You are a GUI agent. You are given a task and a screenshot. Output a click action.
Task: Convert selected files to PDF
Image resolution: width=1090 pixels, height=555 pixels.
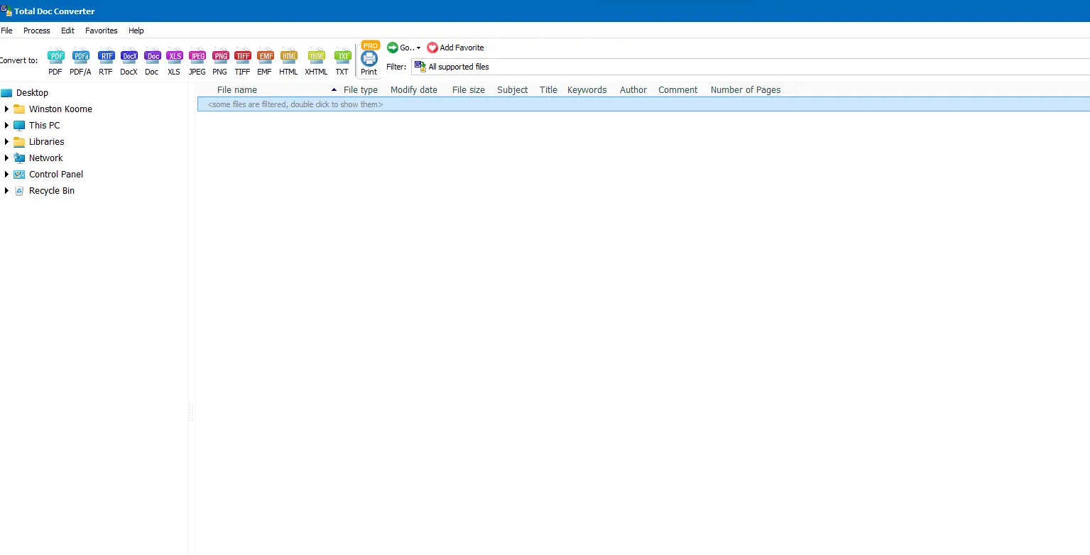click(x=55, y=60)
